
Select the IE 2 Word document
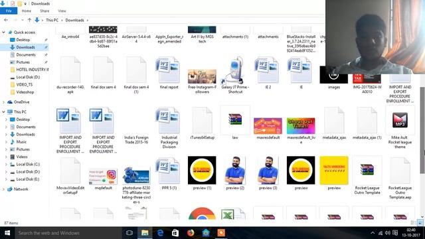(x=268, y=70)
